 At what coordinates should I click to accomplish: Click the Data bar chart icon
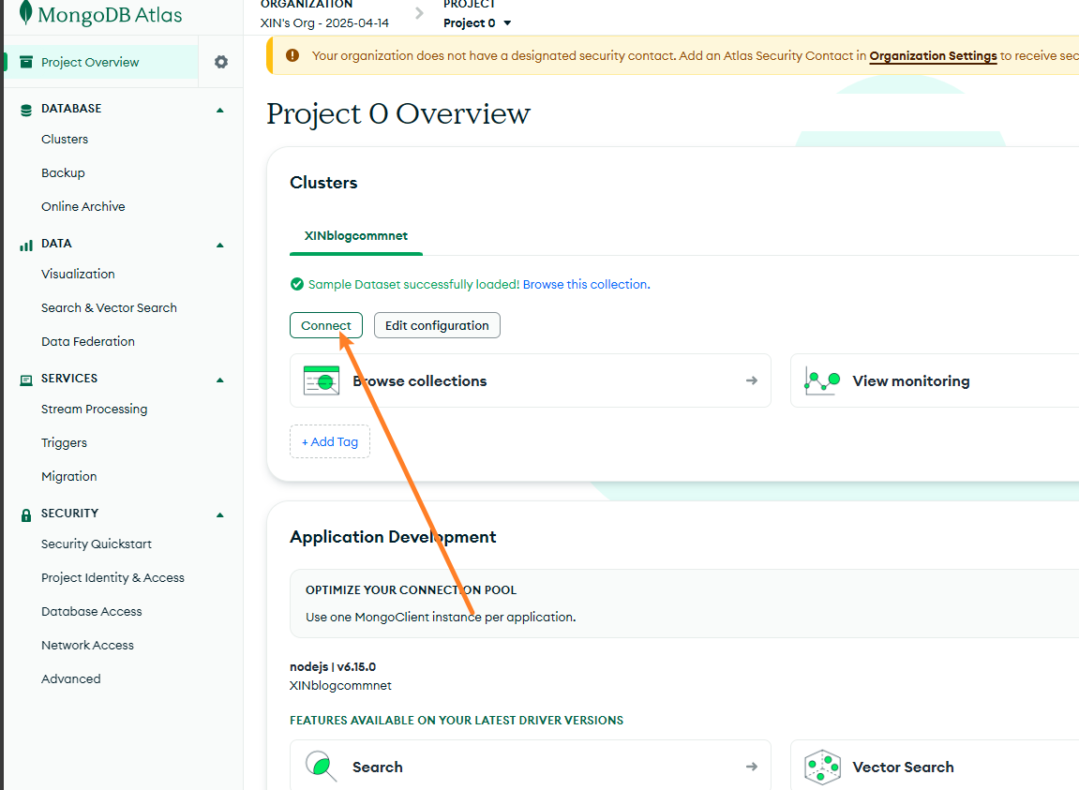click(26, 245)
